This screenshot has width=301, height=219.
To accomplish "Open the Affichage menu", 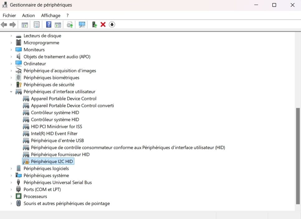I will 50,15.
